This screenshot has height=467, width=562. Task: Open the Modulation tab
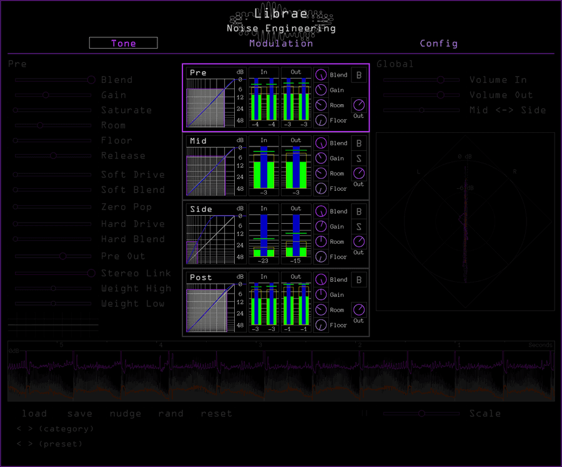[281, 43]
